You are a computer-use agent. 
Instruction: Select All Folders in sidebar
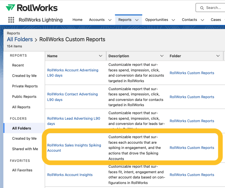coord(24,128)
